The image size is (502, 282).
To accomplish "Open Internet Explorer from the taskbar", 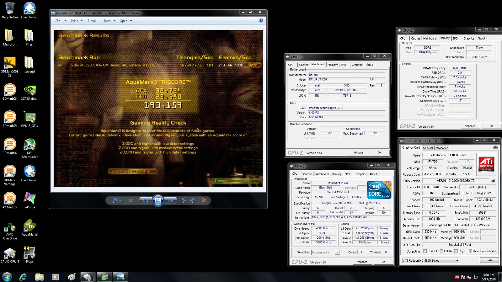I will point(23,277).
